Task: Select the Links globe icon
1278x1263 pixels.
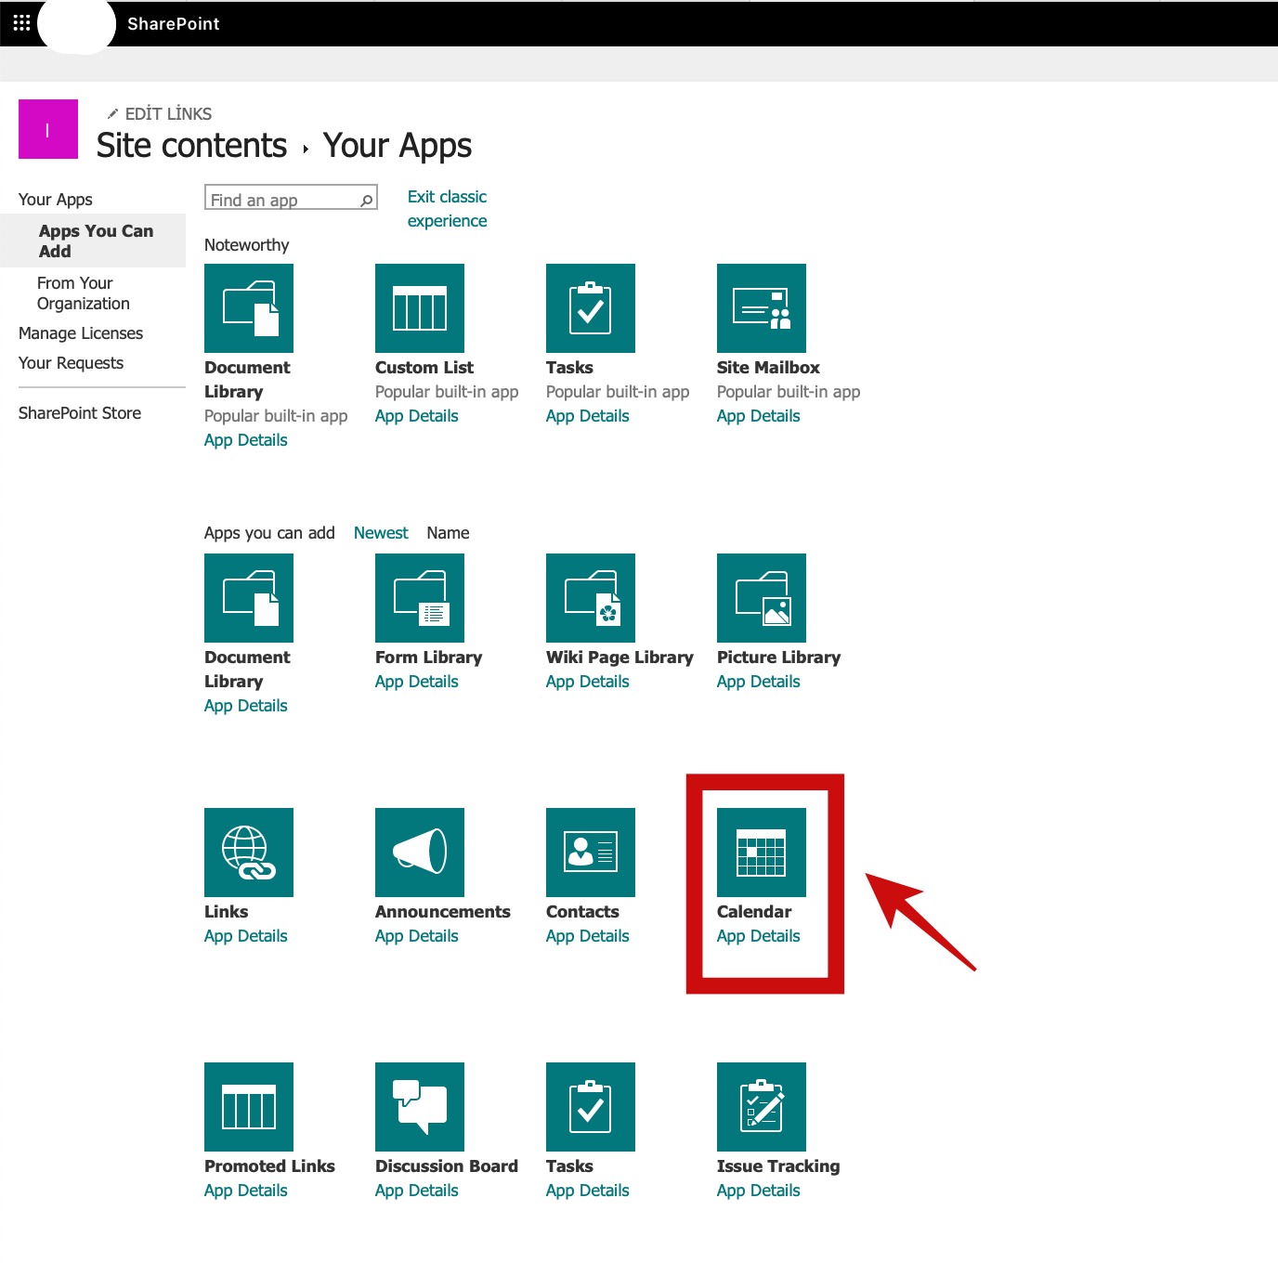Action: [248, 853]
